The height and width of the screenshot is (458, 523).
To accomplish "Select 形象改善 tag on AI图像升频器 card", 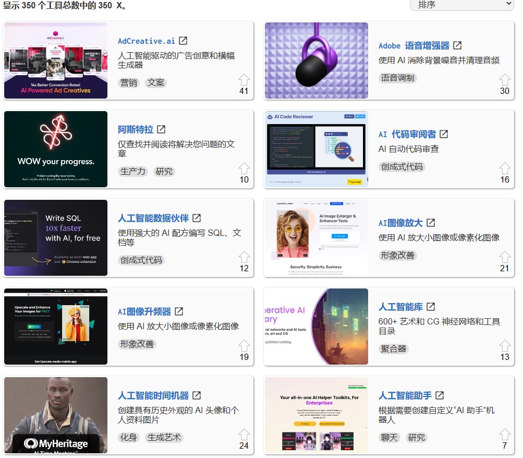I will tap(137, 344).
